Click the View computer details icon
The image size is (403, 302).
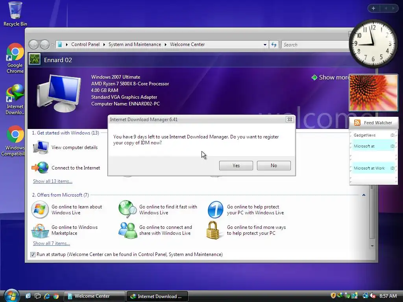[41, 147]
